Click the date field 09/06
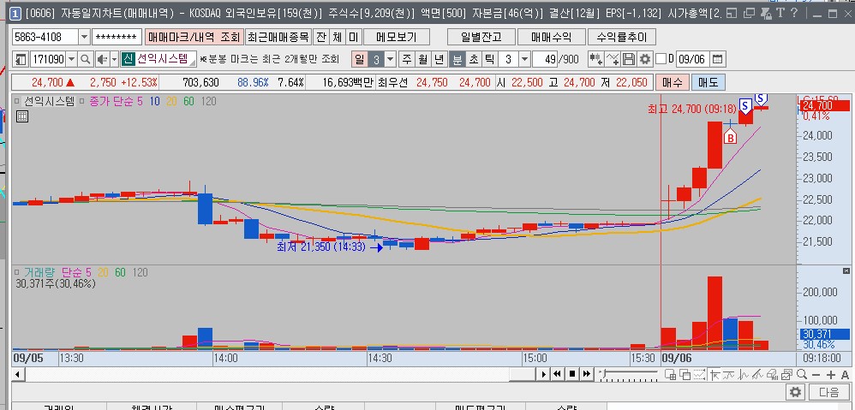This screenshot has width=855, height=410. pyautogui.click(x=692, y=59)
